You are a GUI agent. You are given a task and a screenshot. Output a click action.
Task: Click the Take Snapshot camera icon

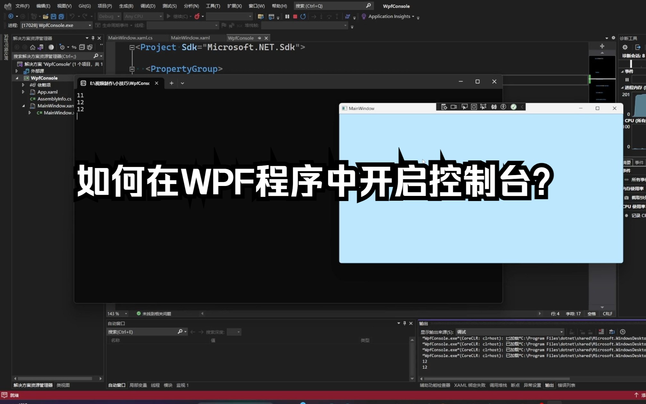(626, 198)
